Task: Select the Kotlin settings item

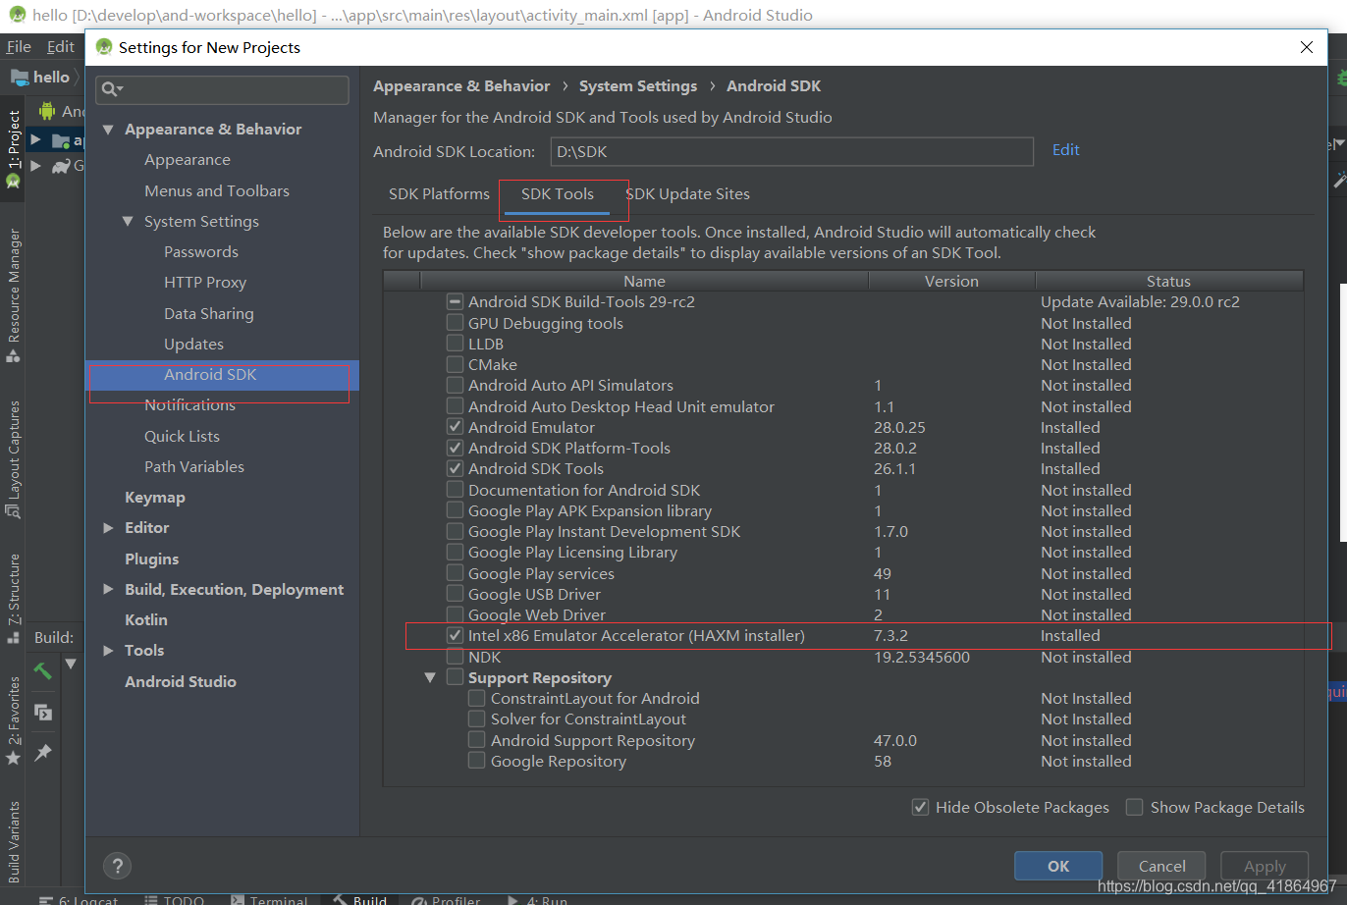Action: click(146, 619)
